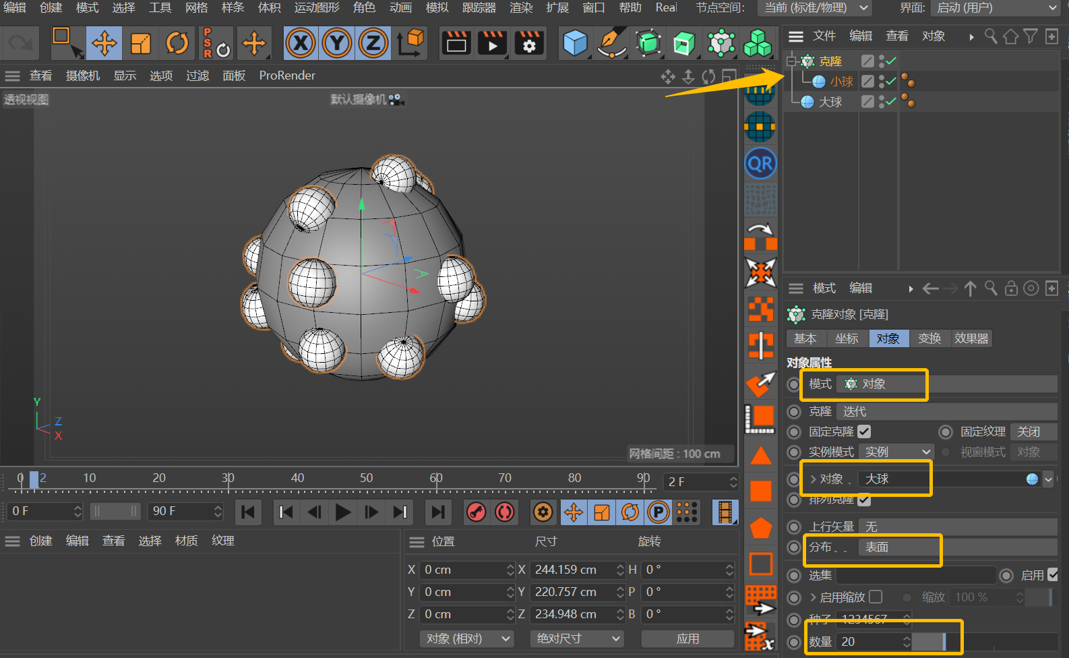This screenshot has height=658, width=1069.
Task: Go to end of animation
Action: (438, 512)
